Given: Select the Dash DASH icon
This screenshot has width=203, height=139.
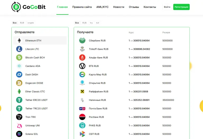Looking at the screenshot, I should click(19, 75).
